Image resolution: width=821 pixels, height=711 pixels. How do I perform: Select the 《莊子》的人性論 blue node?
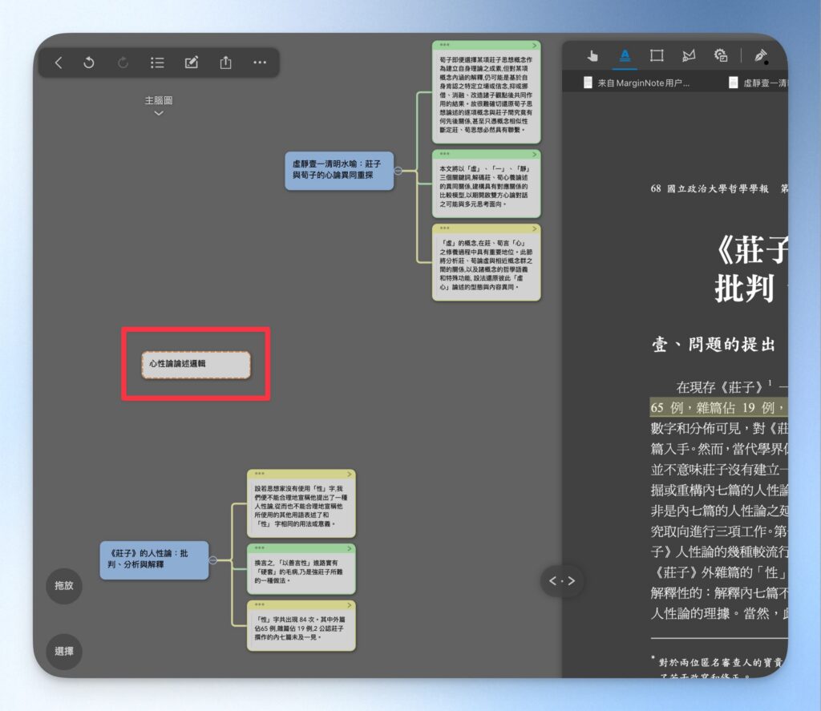(154, 560)
